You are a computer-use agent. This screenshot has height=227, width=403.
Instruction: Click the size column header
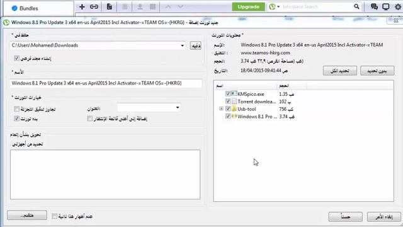pyautogui.click(x=292, y=86)
